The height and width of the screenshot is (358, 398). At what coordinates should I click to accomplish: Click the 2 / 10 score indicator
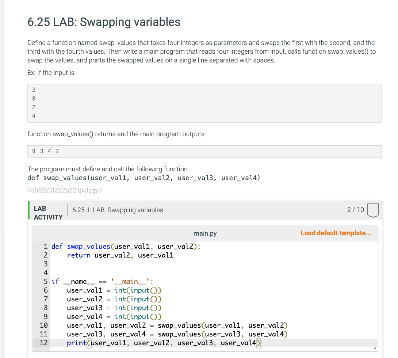(x=356, y=210)
